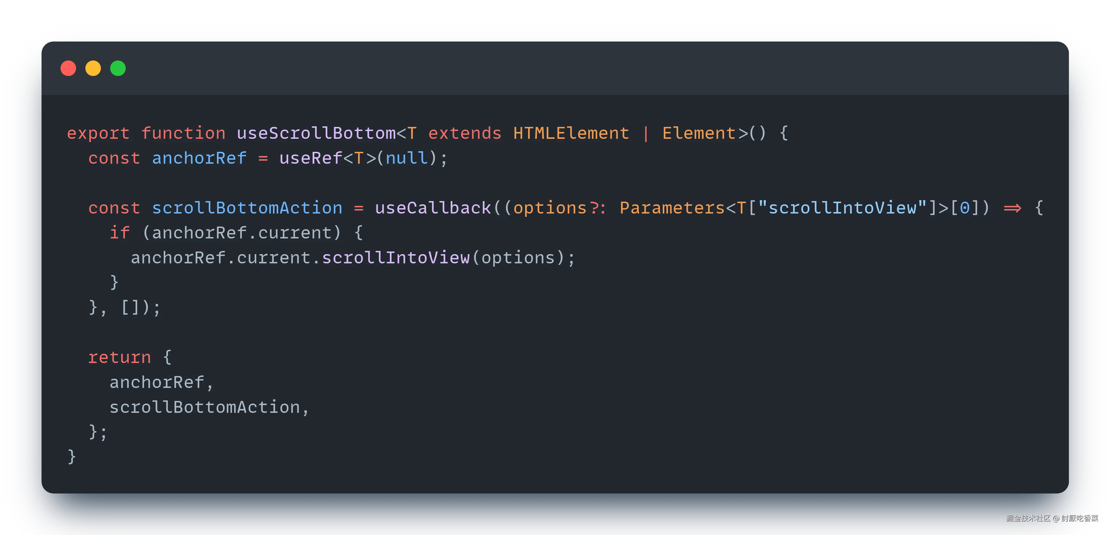Click the useCallback hook name
The width and height of the screenshot is (1111, 535).
(433, 208)
